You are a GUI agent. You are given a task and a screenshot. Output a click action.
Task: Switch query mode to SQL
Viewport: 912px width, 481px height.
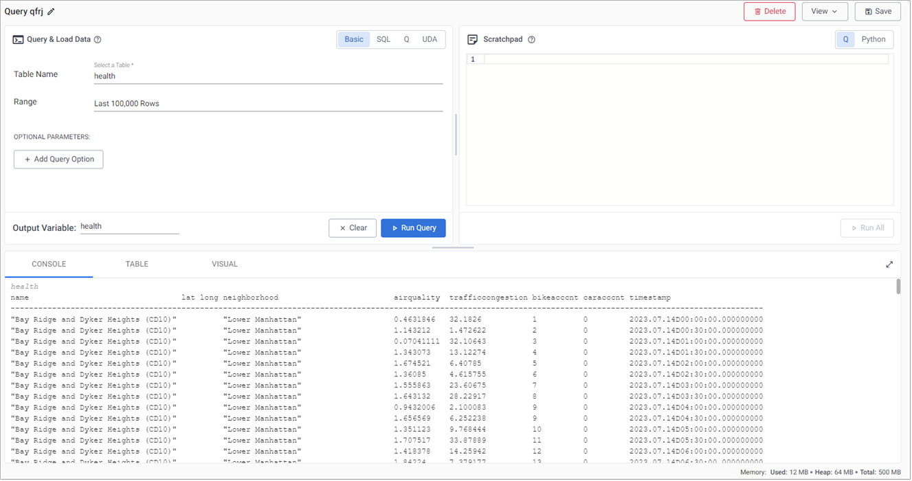tap(383, 39)
